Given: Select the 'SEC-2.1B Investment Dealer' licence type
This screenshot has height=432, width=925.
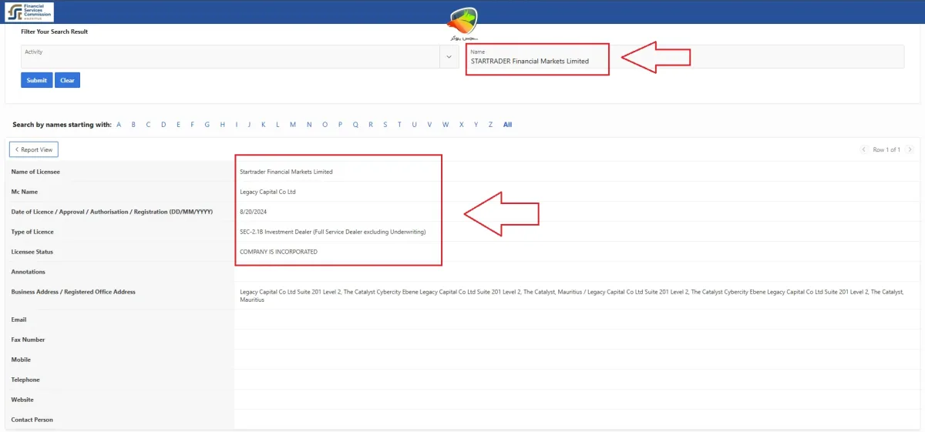Looking at the screenshot, I should [333, 232].
